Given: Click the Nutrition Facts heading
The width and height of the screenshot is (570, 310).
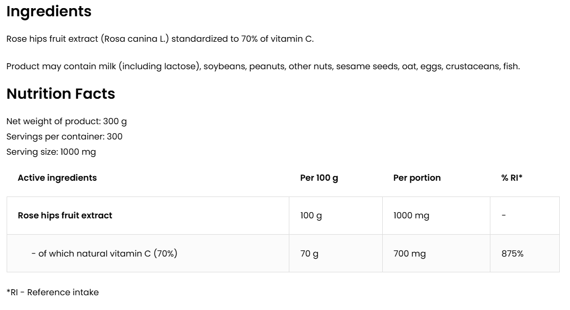Looking at the screenshot, I should coord(61,94).
